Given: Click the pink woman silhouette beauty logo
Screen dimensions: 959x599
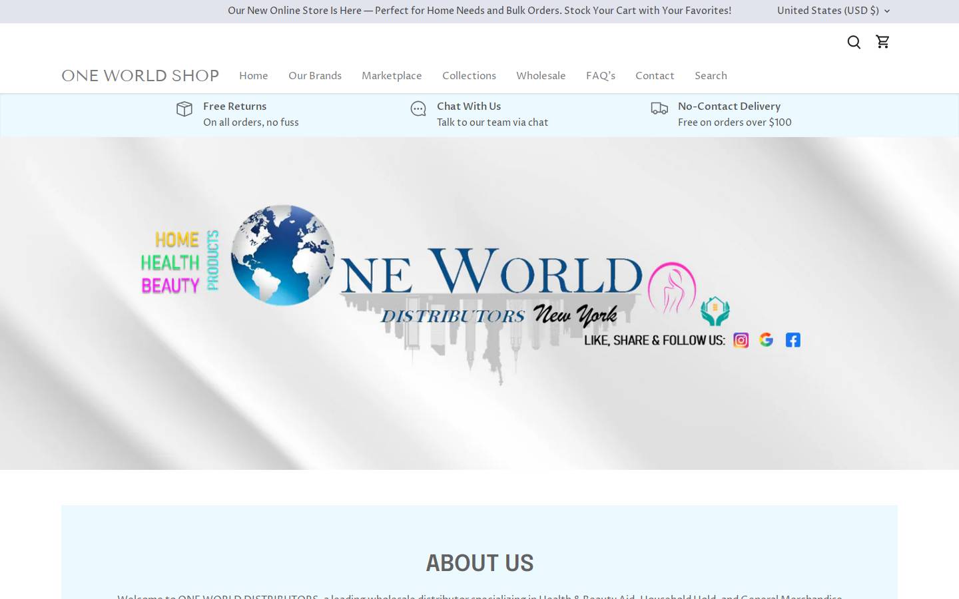Looking at the screenshot, I should point(672,288).
